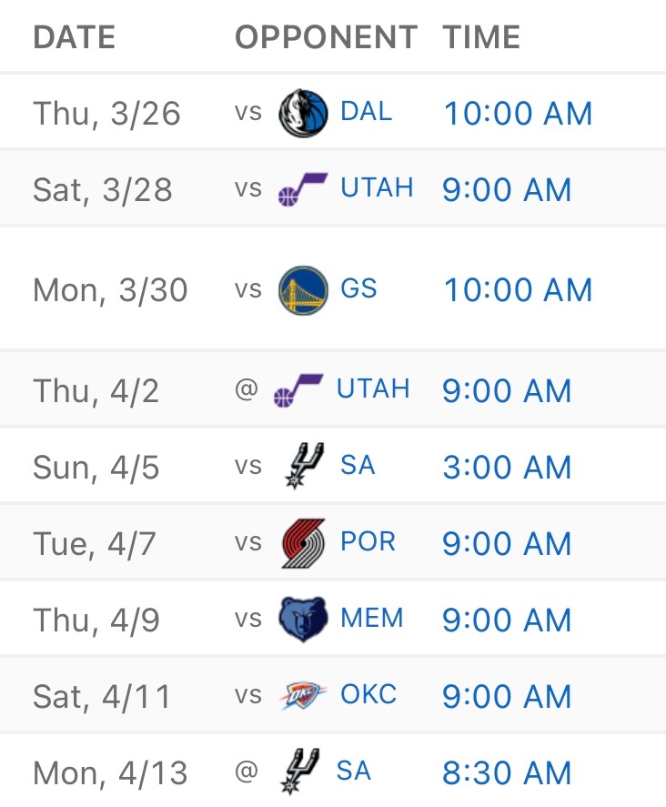The image size is (666, 807).
Task: Click the Utah Jazz logo on 4/2
Action: pyautogui.click(x=298, y=390)
